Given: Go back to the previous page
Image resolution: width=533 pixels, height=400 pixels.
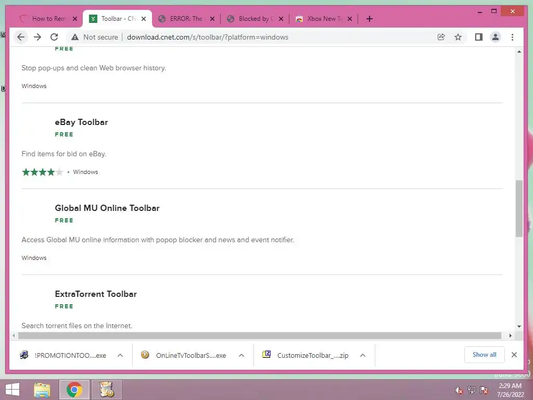Looking at the screenshot, I should pos(21,37).
